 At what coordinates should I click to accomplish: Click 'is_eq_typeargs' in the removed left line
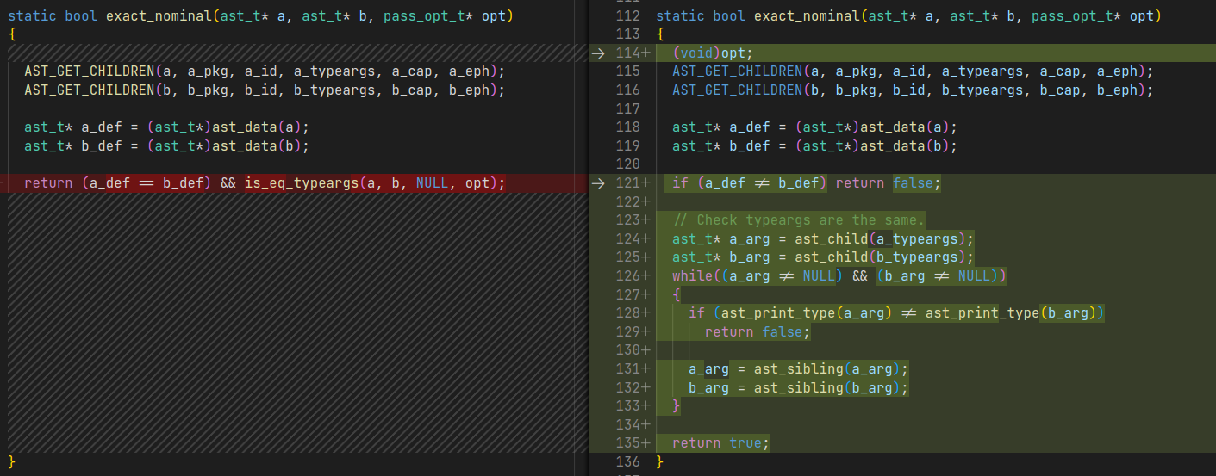click(x=302, y=183)
